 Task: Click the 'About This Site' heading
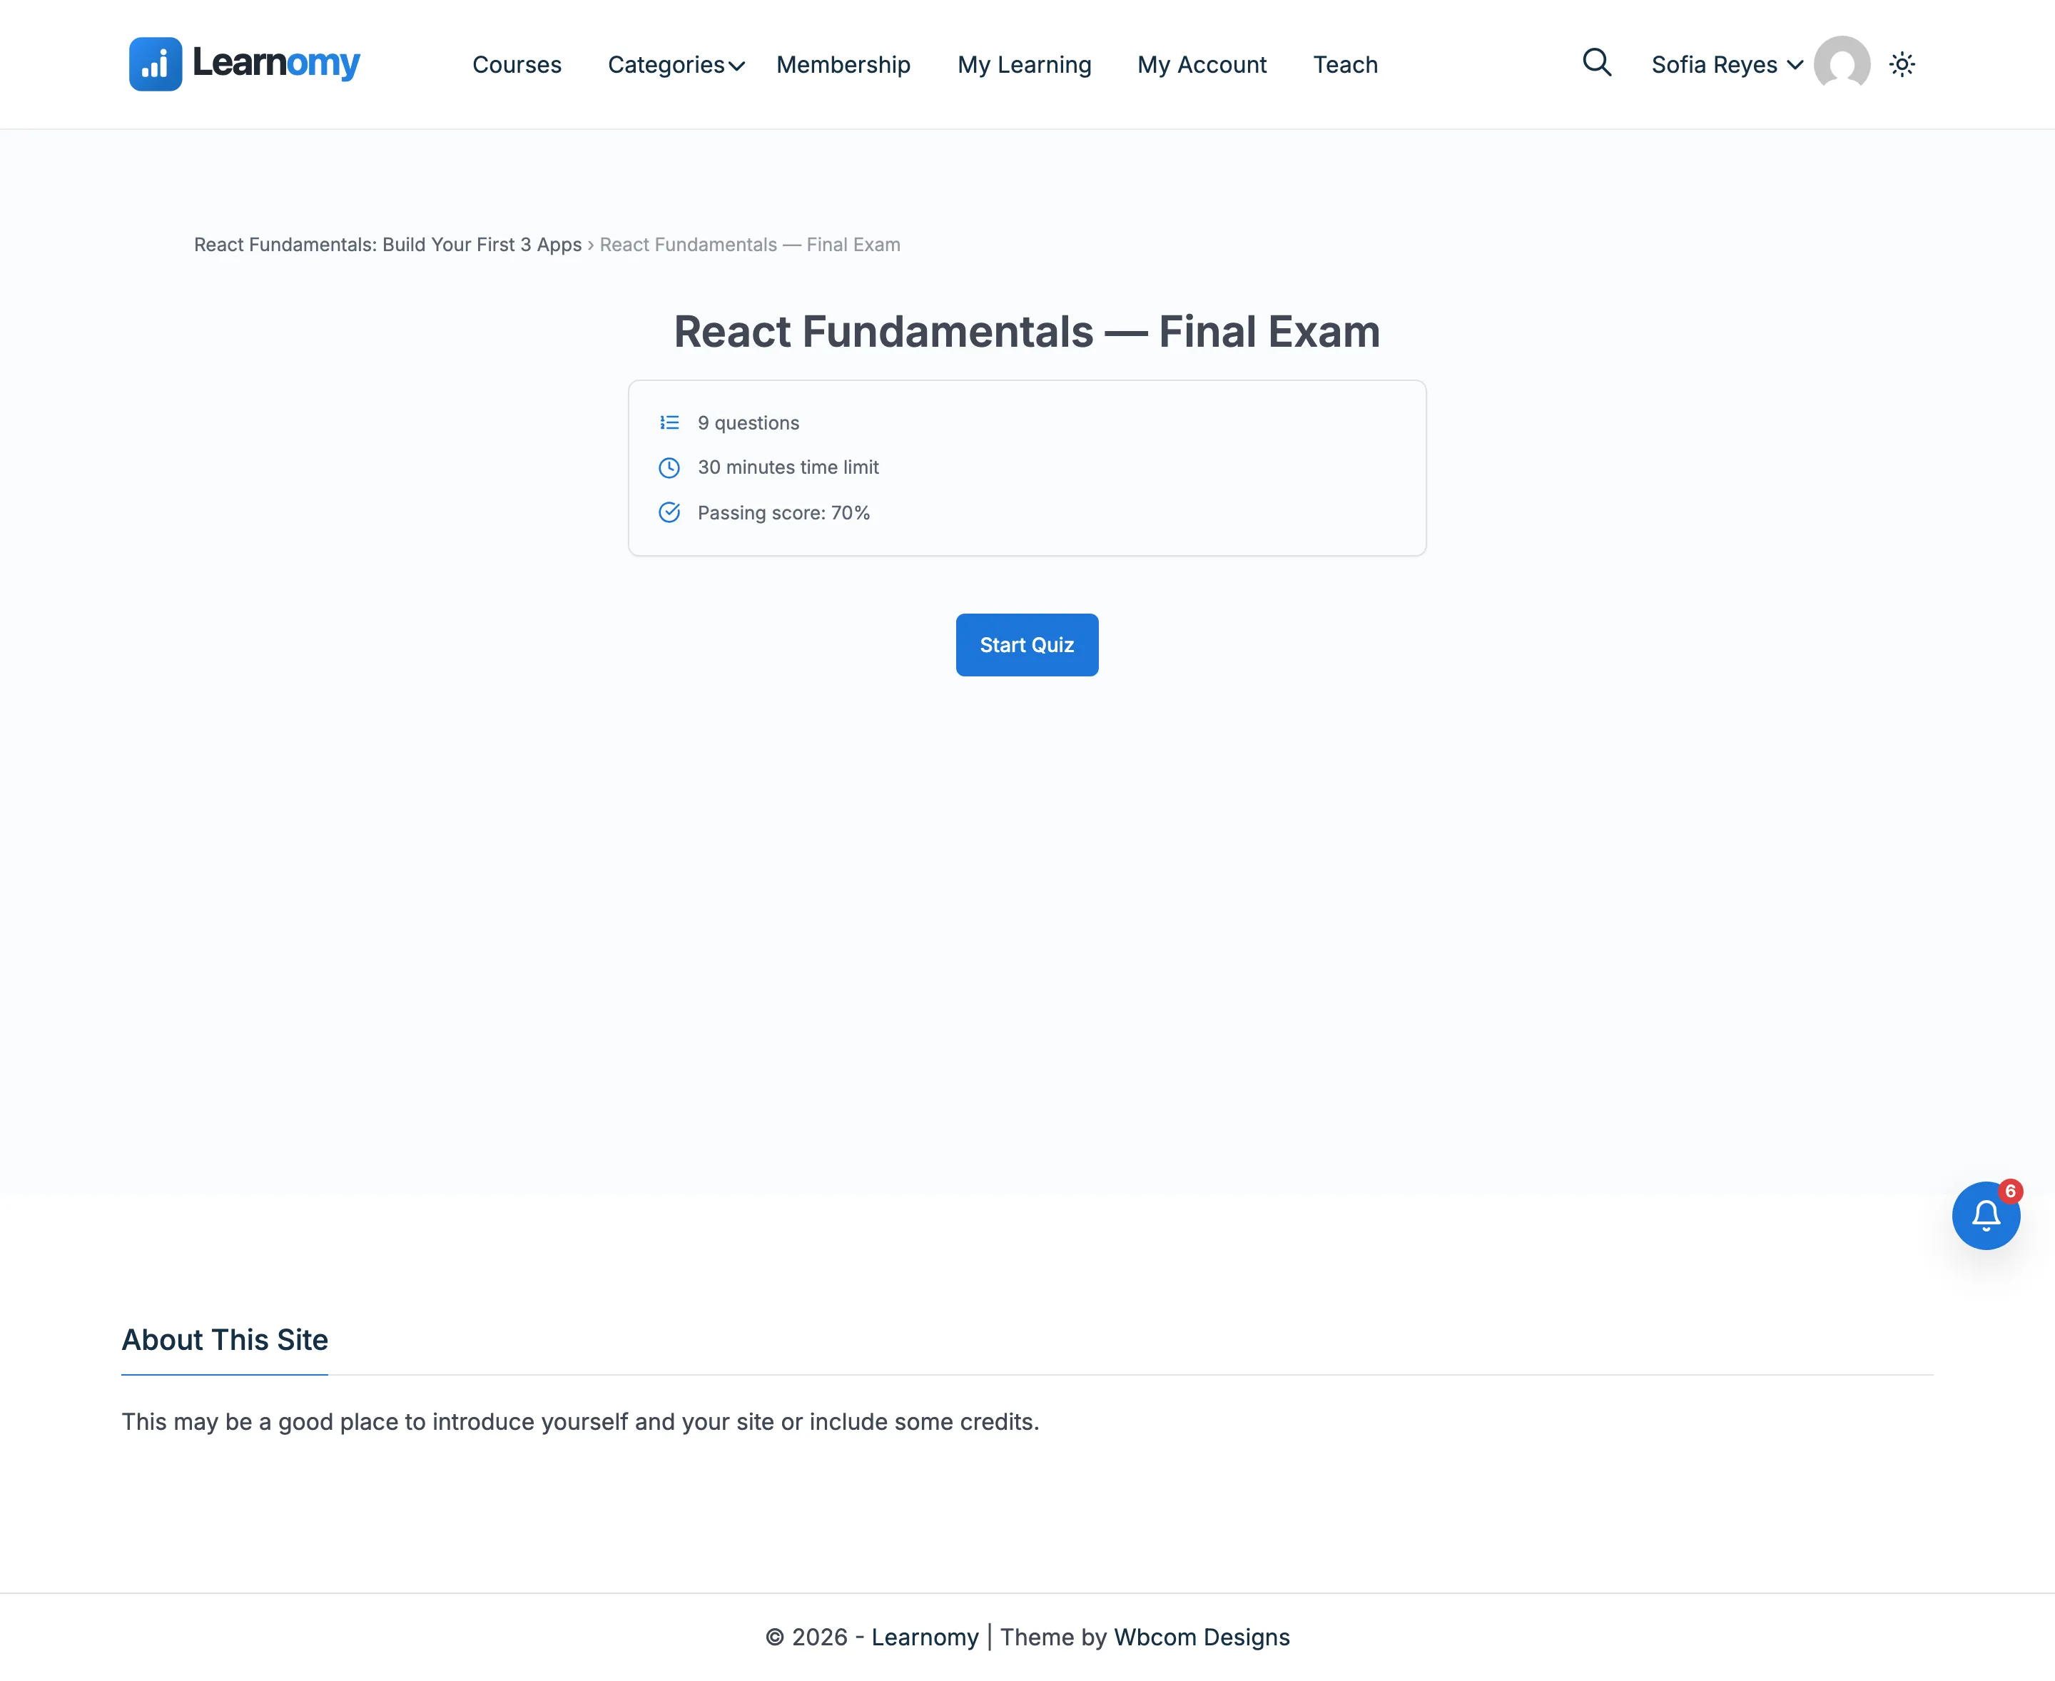225,1339
